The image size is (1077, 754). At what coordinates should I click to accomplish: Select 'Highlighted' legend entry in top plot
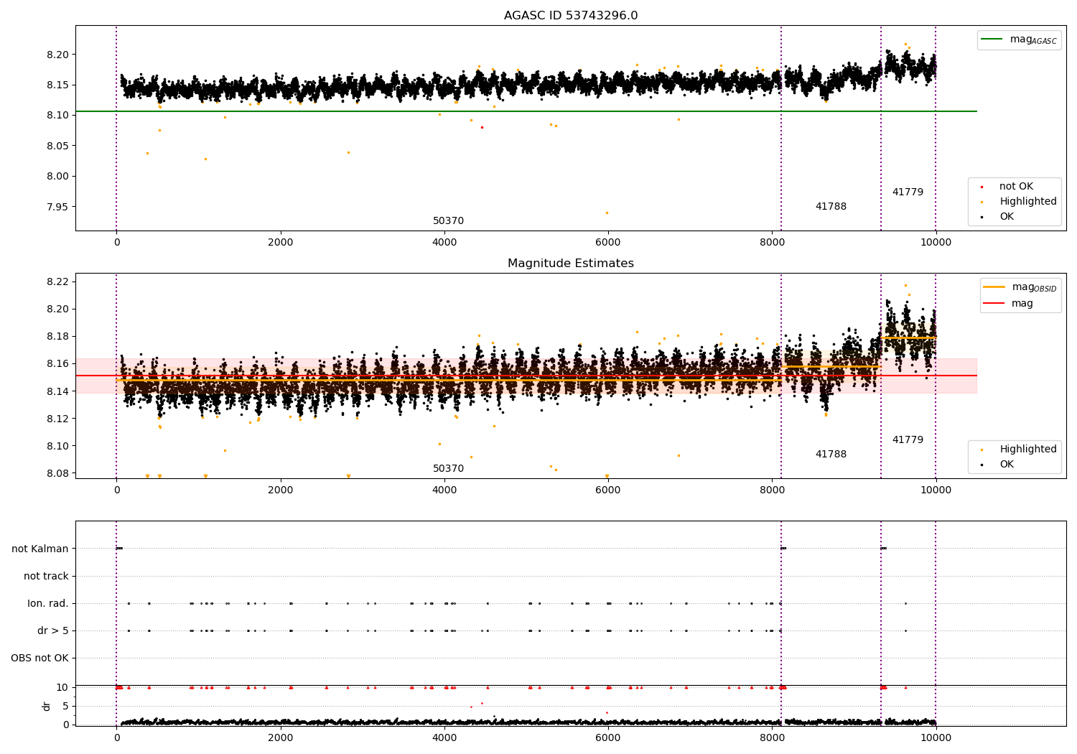(1028, 202)
